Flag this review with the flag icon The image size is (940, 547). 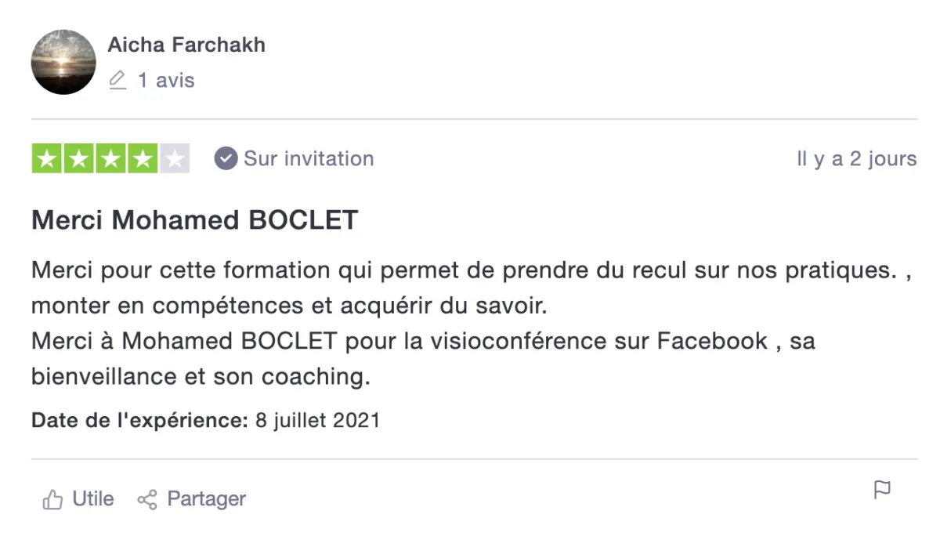tap(882, 491)
